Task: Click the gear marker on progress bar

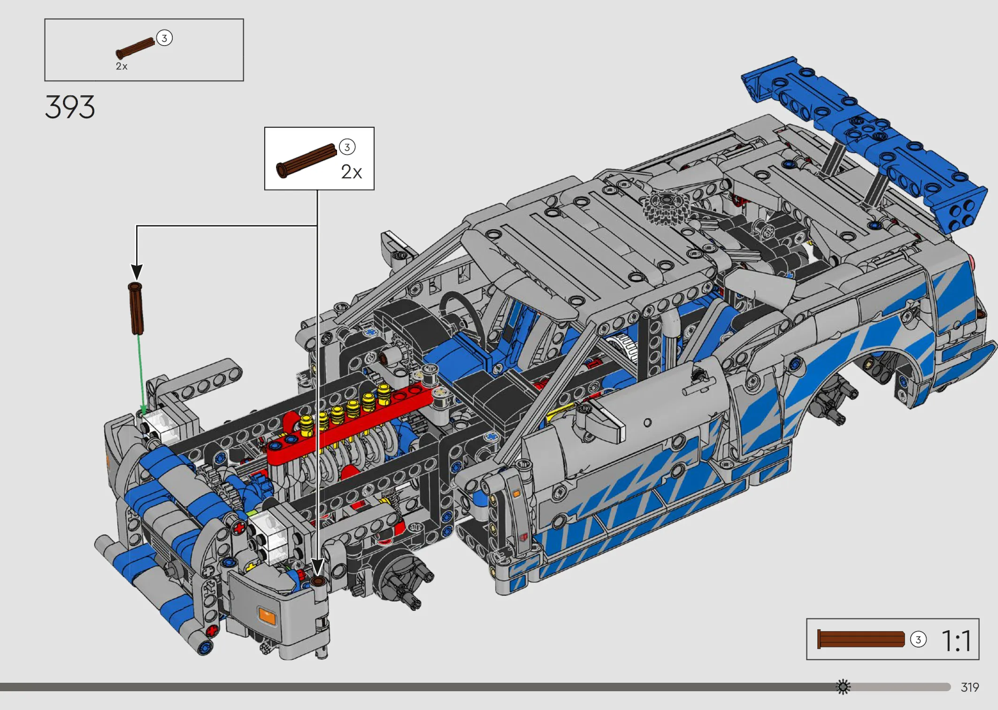Action: 843,687
